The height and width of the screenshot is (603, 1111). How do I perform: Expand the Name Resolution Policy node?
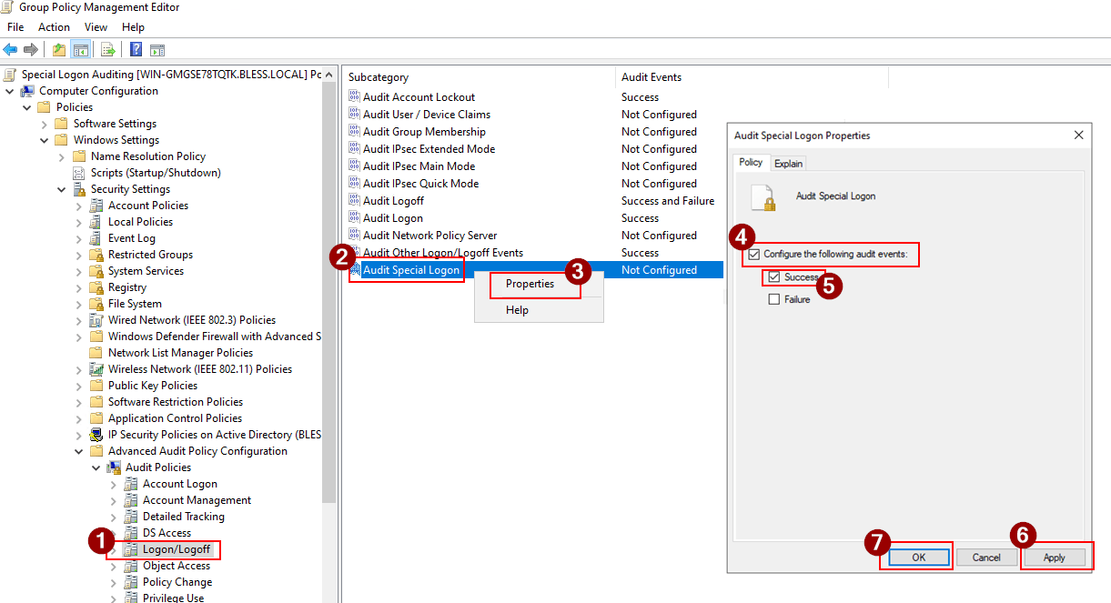point(62,156)
